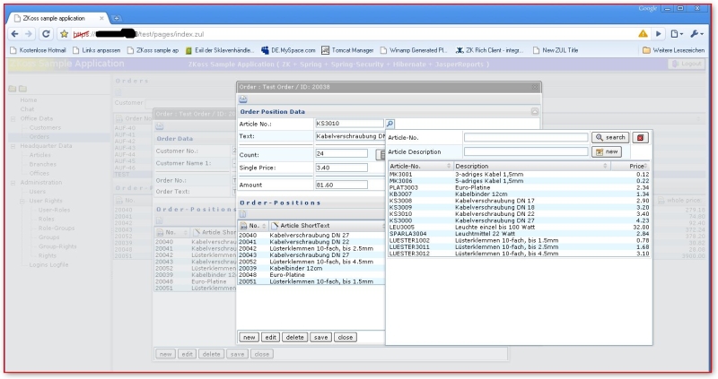
Task: Bookmark page with the star icon
Action: coord(64,33)
